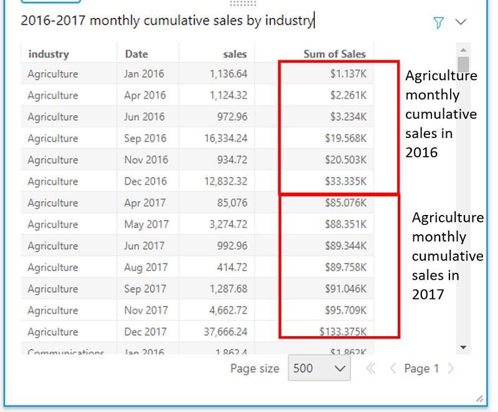This screenshot has height=412, width=498.
Task: Click the Sum of Sales column header
Action: 334,54
